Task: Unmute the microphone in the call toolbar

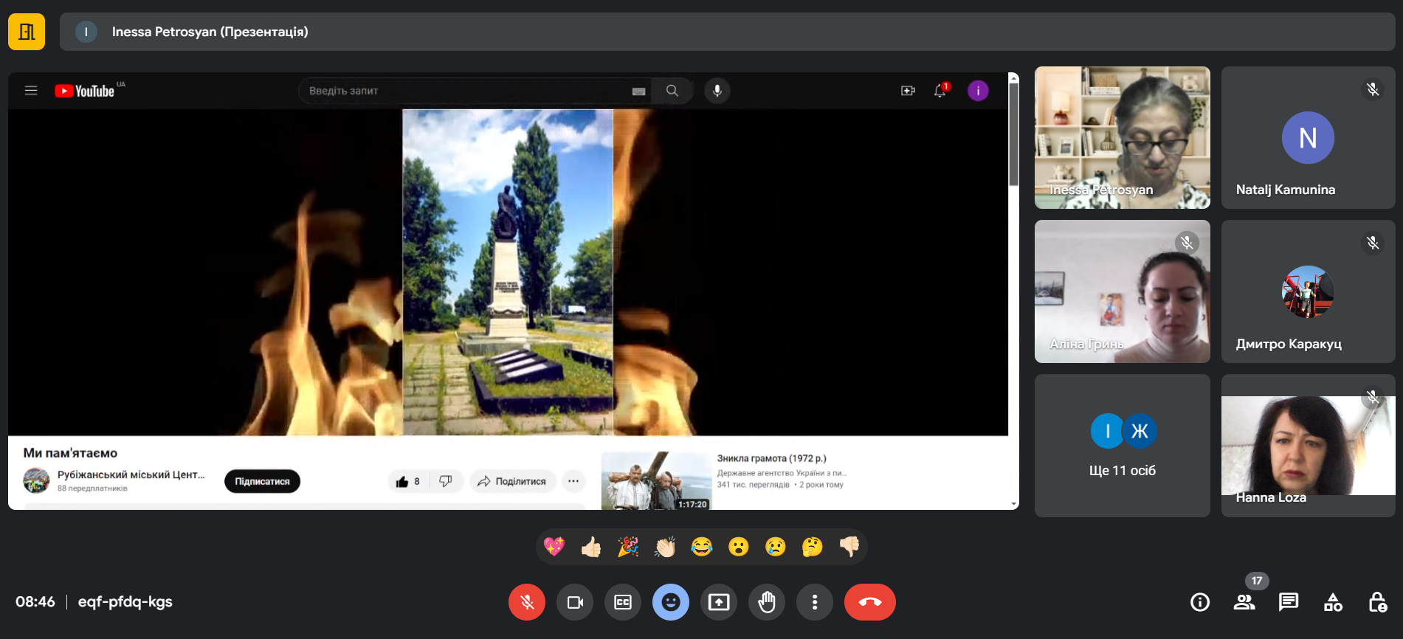Action: (x=527, y=602)
